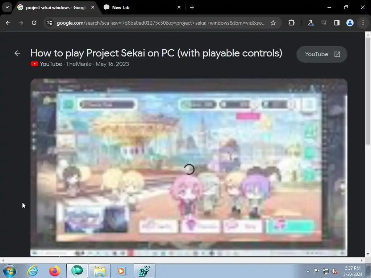
Task: Open the tab search dropdown arrow
Action: click(x=7, y=7)
